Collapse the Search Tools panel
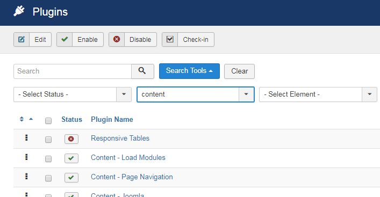 [189, 71]
